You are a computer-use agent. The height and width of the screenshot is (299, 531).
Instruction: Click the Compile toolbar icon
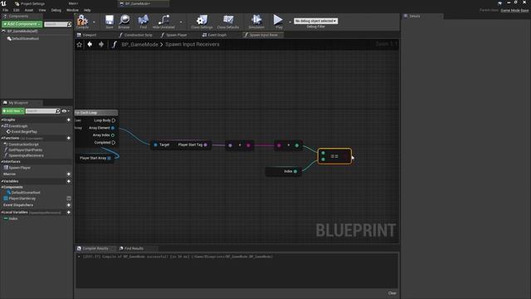click(82, 21)
